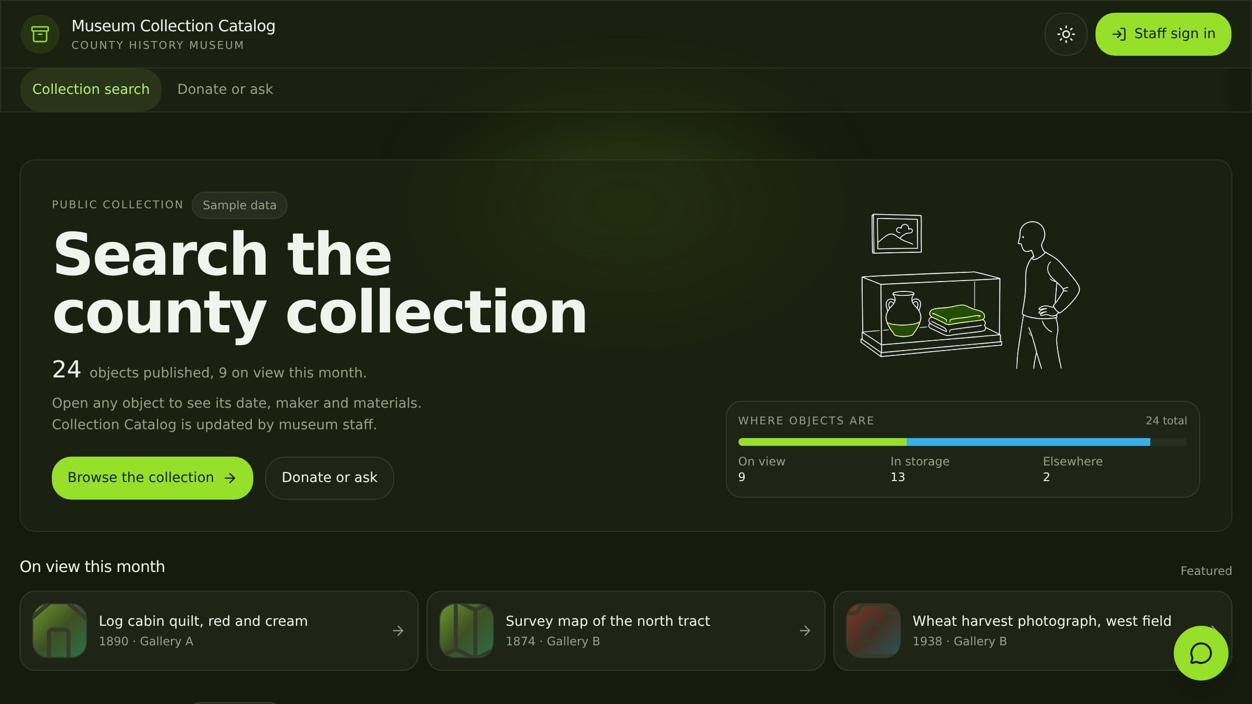Click the PUBLIC COLLECTION label
1252x704 pixels.
pyautogui.click(x=117, y=205)
